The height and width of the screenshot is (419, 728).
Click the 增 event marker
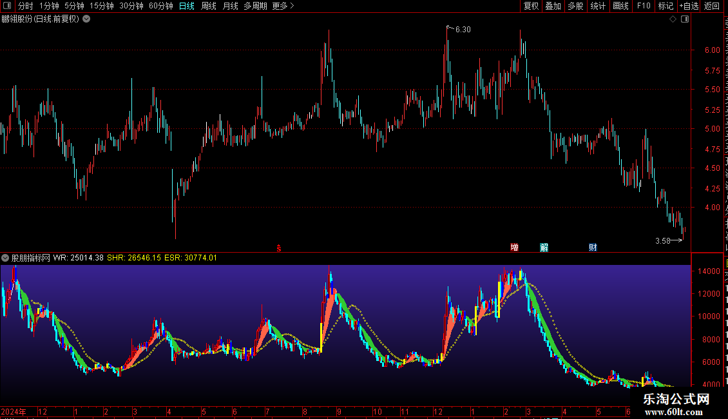click(x=514, y=247)
